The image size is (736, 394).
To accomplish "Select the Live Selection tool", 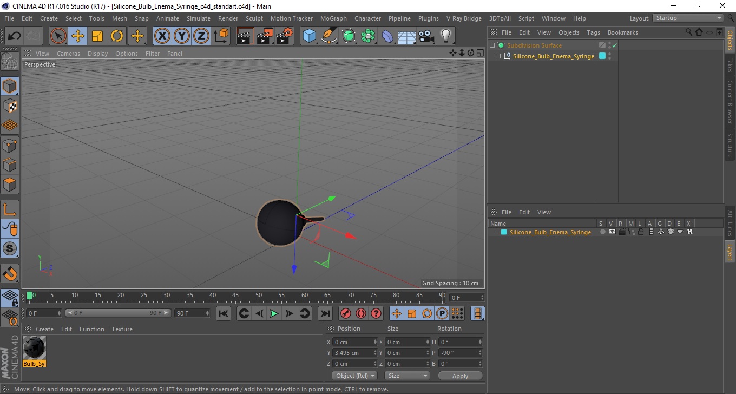I will point(58,36).
